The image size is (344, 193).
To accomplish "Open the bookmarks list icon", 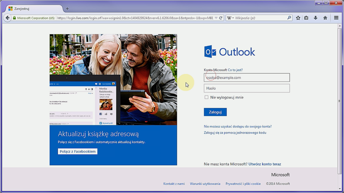I will point(306,18).
